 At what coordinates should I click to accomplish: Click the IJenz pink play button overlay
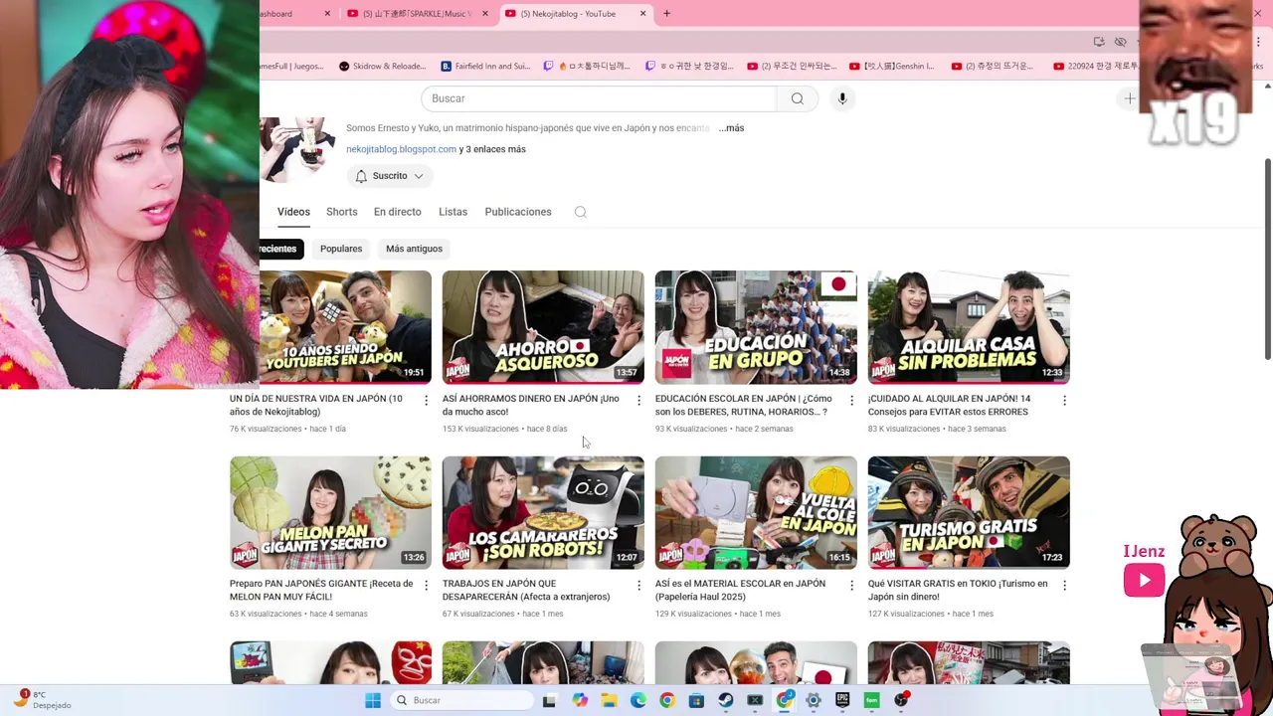pyautogui.click(x=1144, y=580)
